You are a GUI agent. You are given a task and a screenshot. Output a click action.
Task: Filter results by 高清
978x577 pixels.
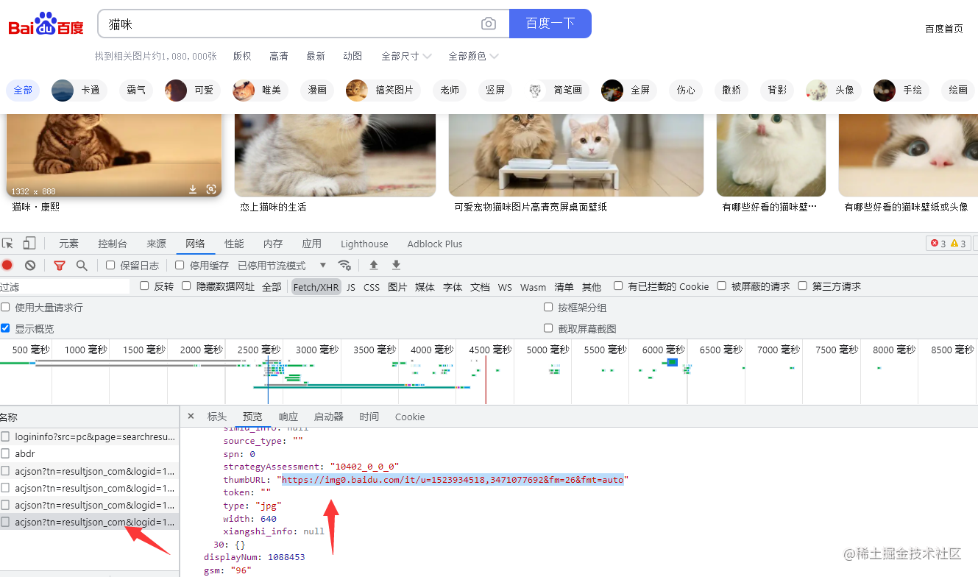pyautogui.click(x=279, y=56)
